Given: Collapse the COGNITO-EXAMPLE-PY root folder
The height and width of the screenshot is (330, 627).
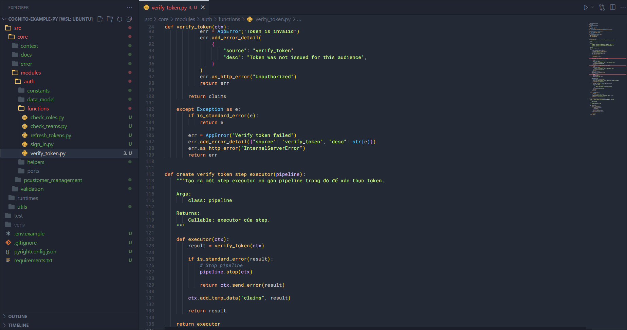Looking at the screenshot, I should (x=4, y=19).
